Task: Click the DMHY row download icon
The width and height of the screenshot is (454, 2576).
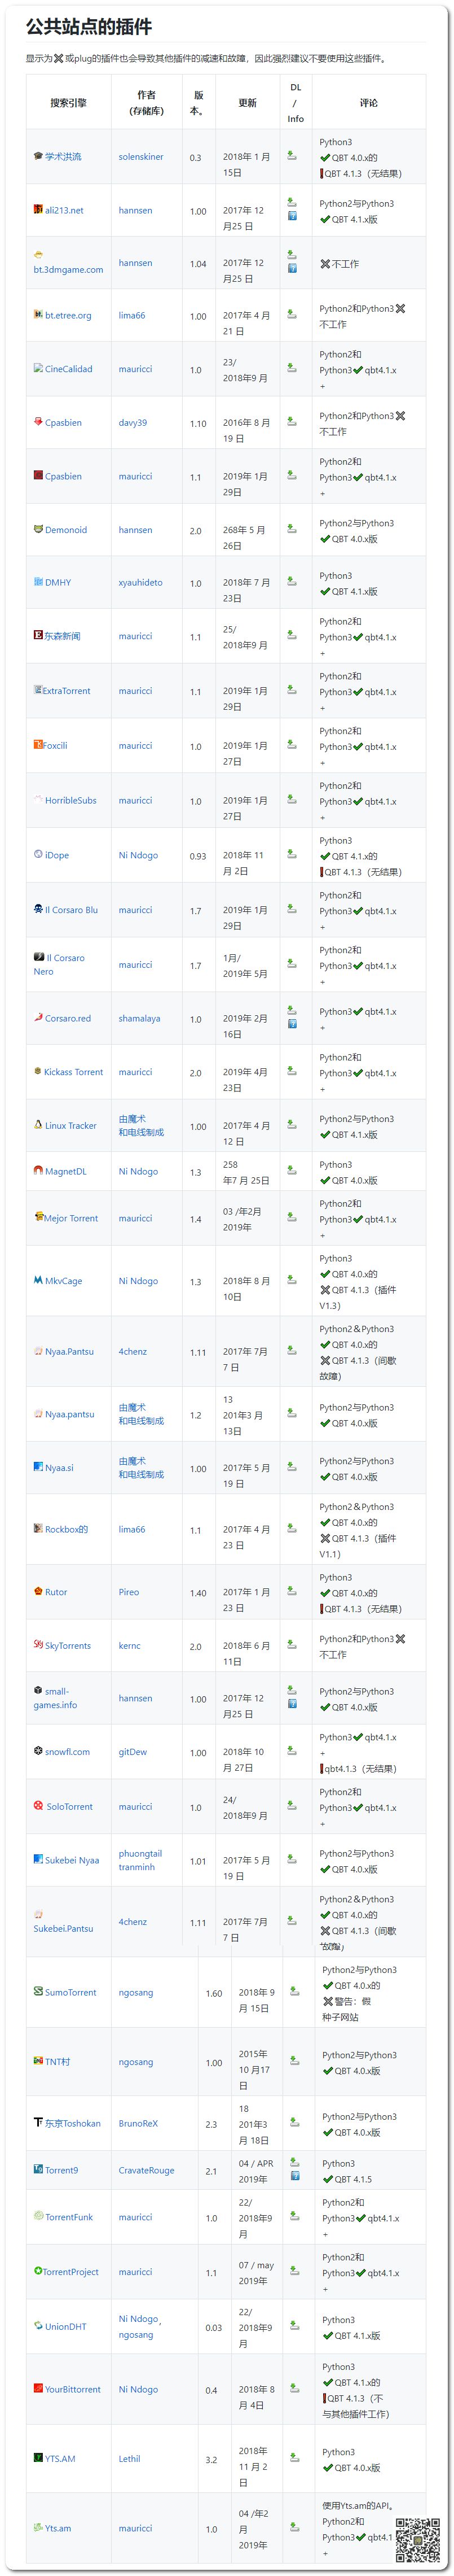Action: click(x=292, y=581)
